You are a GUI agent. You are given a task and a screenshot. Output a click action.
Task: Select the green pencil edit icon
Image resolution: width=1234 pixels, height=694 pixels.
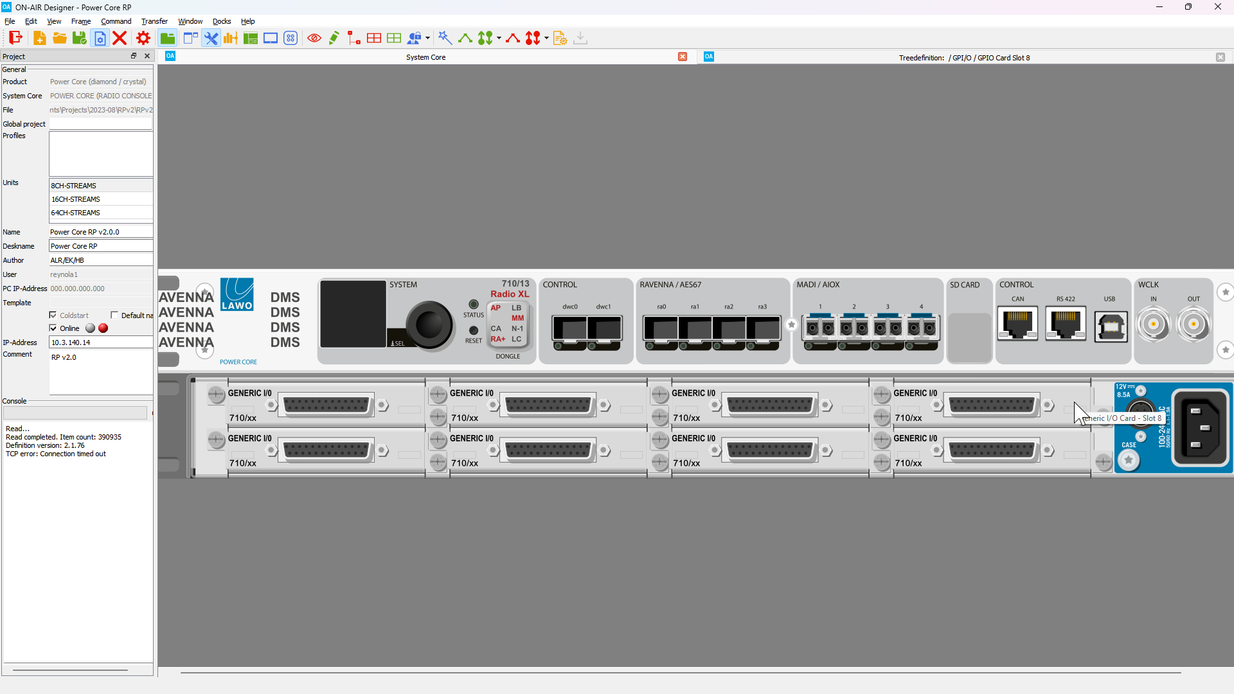[334, 39]
